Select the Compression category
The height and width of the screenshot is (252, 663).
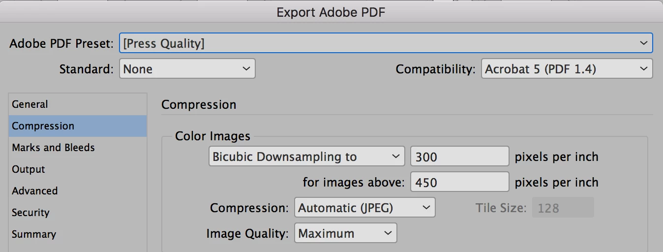coord(78,126)
